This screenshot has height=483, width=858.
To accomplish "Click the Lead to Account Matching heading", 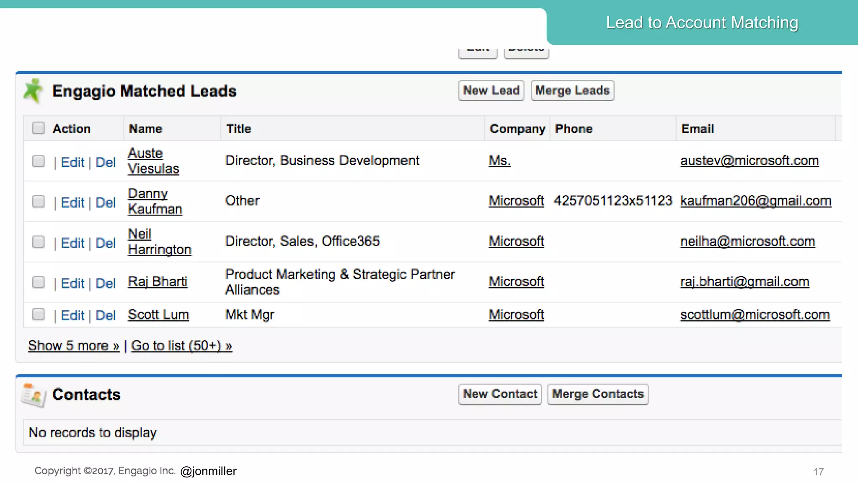I will [x=702, y=23].
